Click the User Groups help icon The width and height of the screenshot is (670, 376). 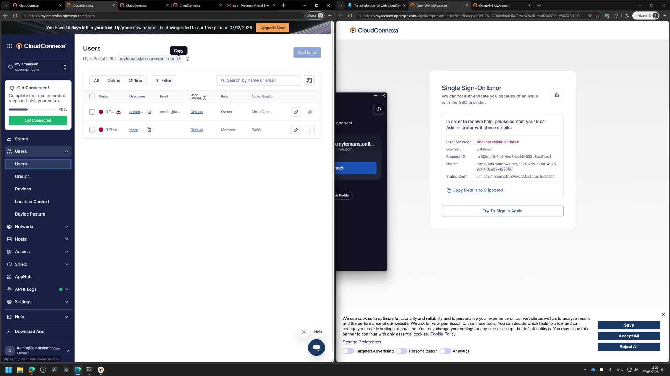pos(204,98)
